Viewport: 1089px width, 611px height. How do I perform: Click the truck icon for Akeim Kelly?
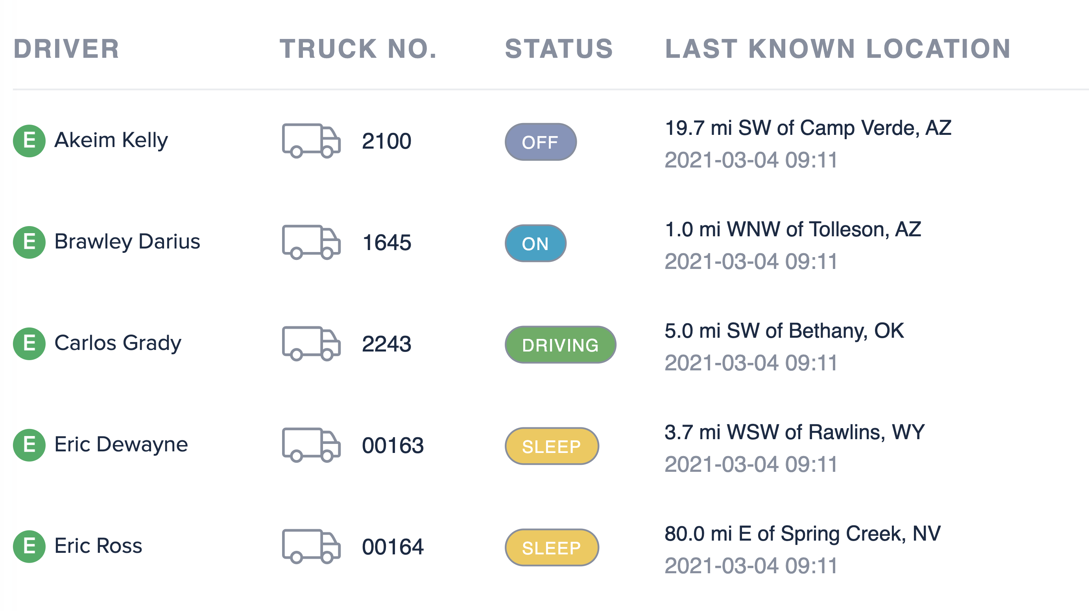pyautogui.click(x=311, y=141)
